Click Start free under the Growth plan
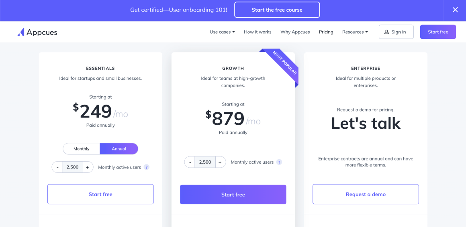466x227 pixels. 233,195
